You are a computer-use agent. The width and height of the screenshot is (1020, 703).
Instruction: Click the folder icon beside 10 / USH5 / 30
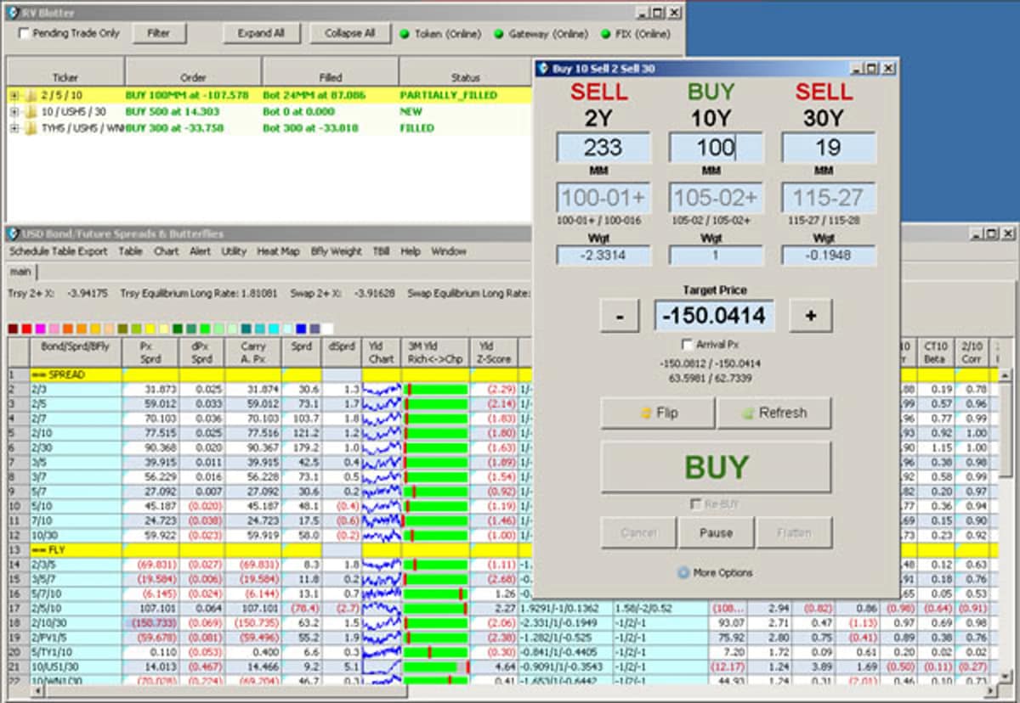29,111
